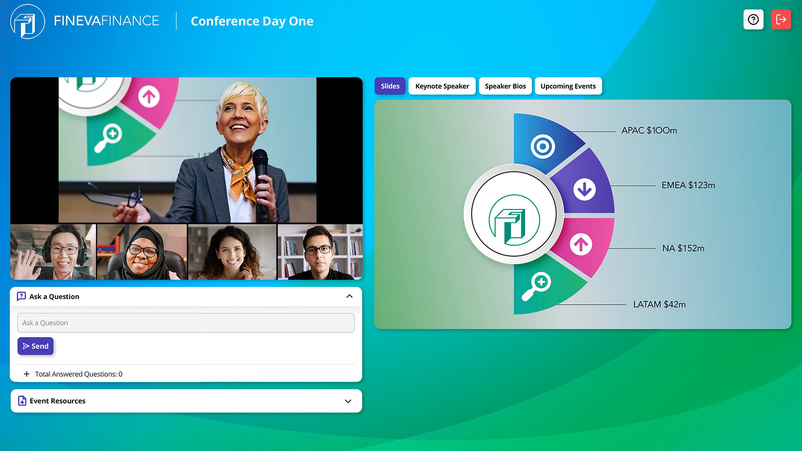Click Total Answered Questions counter
Screen dimensions: 802x451
[78, 374]
